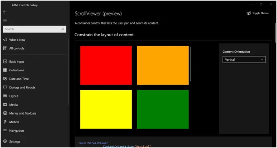Click 'A container control that lets' description

117,23
